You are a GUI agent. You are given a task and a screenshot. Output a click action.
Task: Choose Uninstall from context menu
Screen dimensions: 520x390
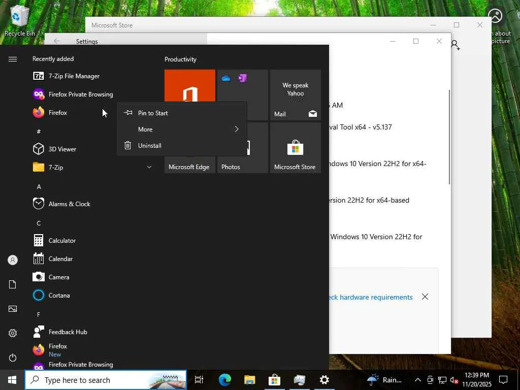pyautogui.click(x=182, y=145)
